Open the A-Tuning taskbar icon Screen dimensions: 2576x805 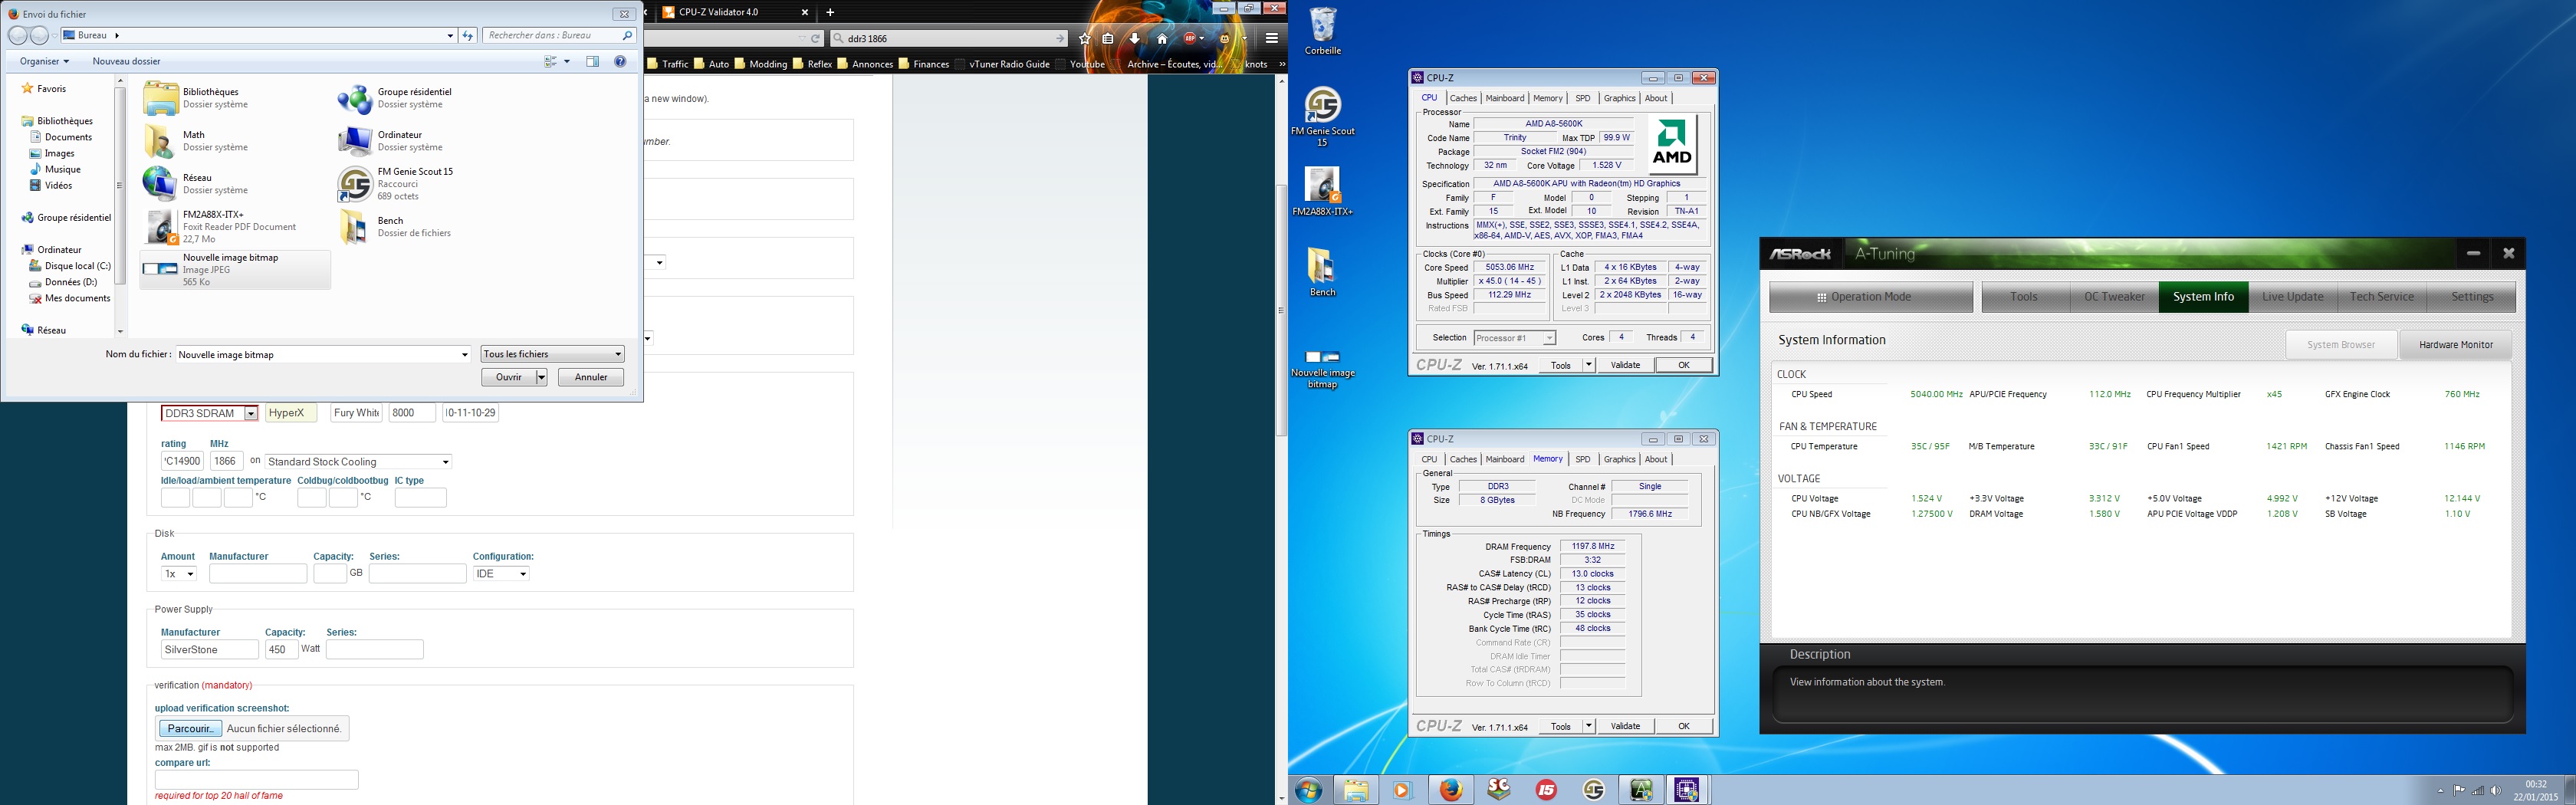click(x=1641, y=790)
